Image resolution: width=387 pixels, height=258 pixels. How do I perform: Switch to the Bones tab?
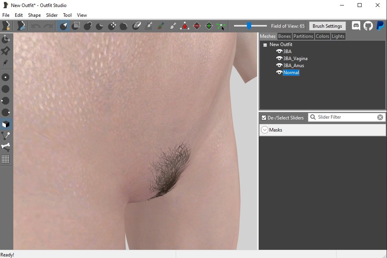284,36
